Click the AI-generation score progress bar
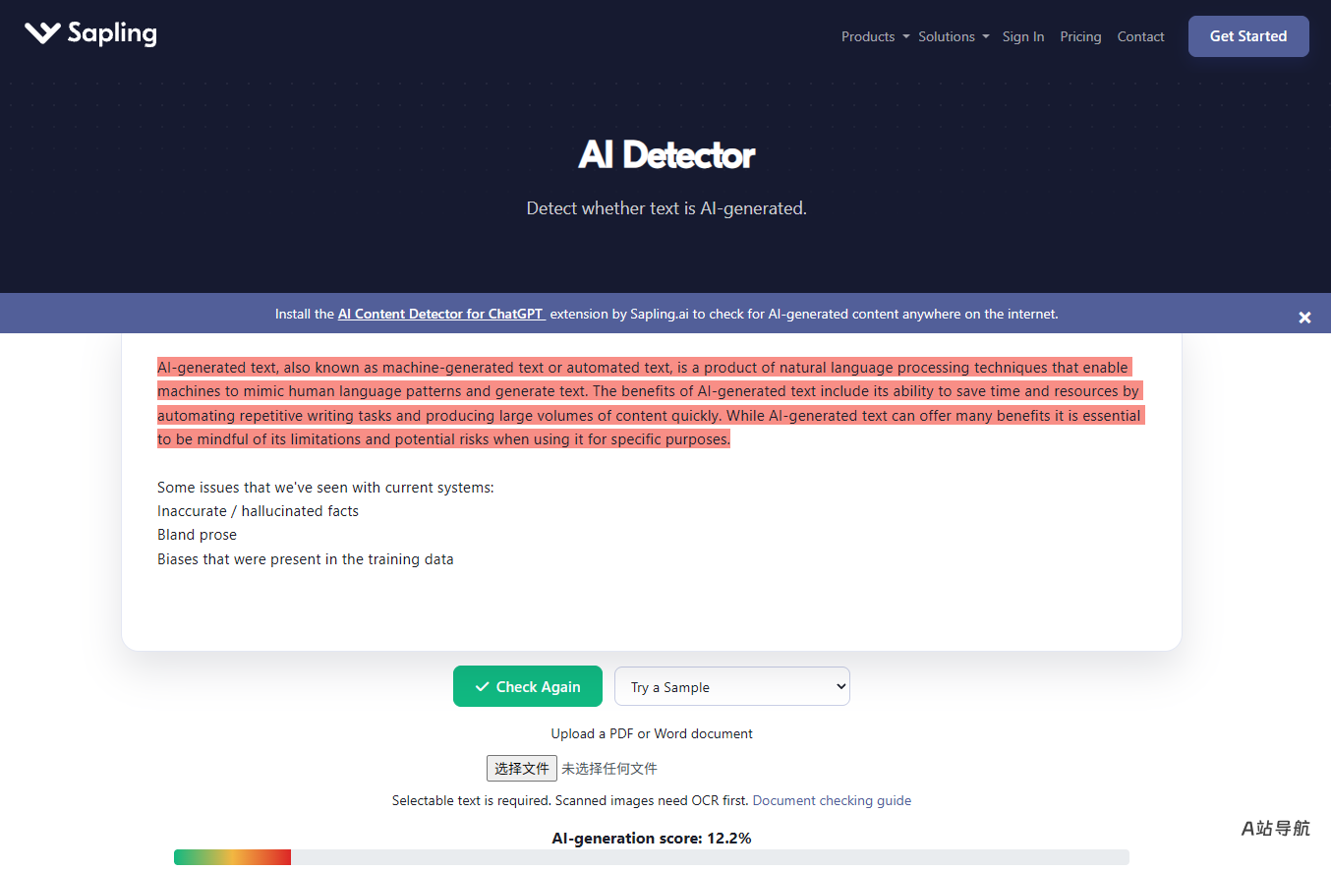 click(x=652, y=857)
